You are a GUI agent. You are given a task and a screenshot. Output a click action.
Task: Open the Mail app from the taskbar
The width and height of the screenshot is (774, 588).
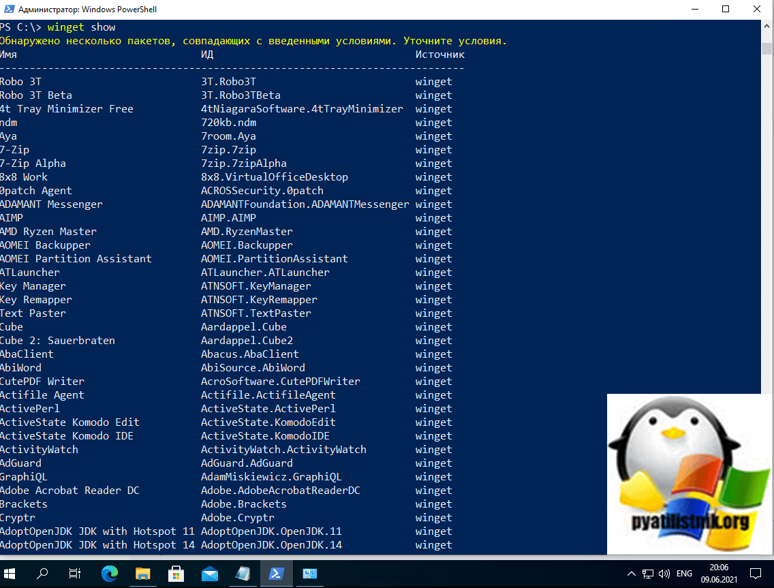point(209,574)
